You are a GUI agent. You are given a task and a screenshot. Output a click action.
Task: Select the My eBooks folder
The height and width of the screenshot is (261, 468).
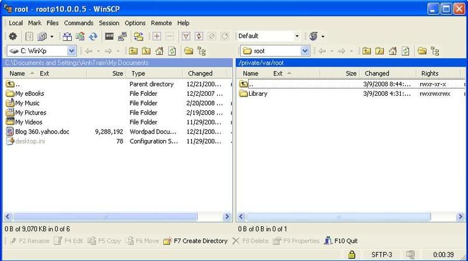tap(25, 93)
